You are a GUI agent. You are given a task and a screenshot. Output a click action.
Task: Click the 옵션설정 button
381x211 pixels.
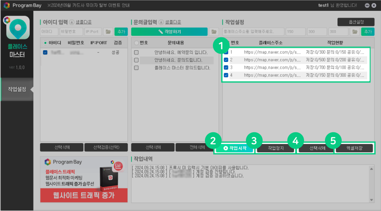click(x=355, y=22)
